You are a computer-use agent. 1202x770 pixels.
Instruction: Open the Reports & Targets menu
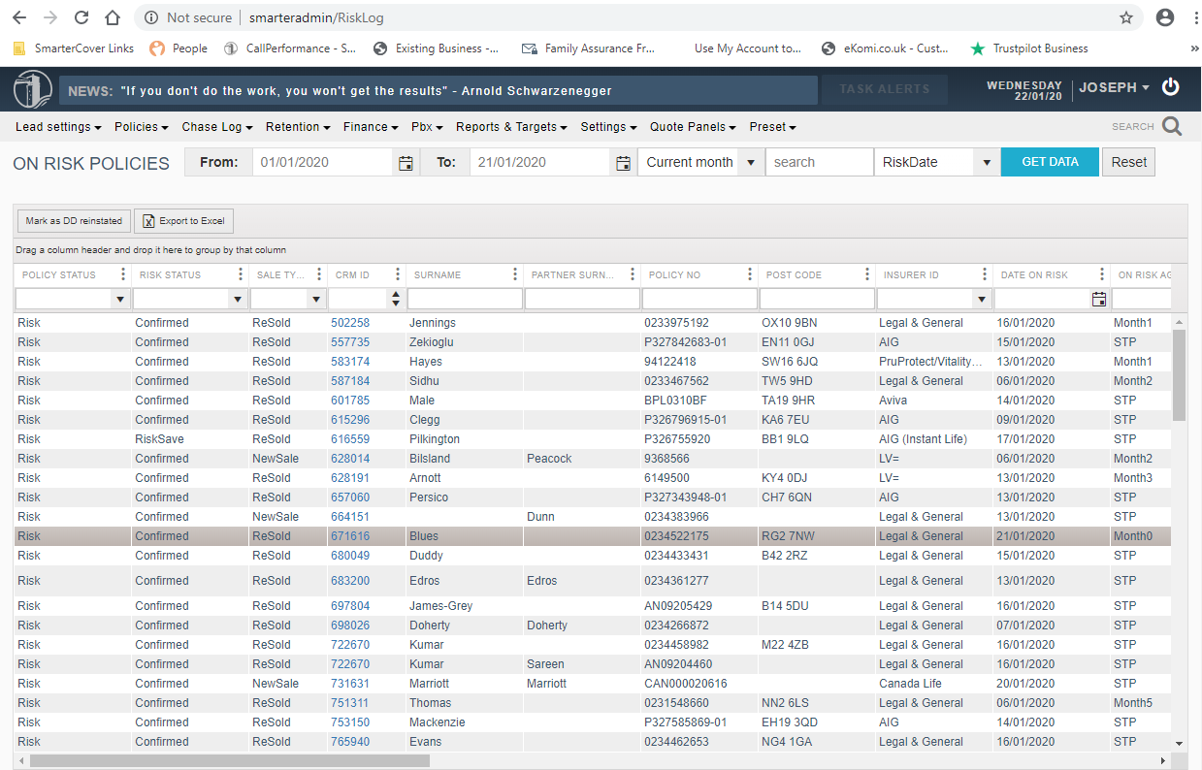coord(512,127)
